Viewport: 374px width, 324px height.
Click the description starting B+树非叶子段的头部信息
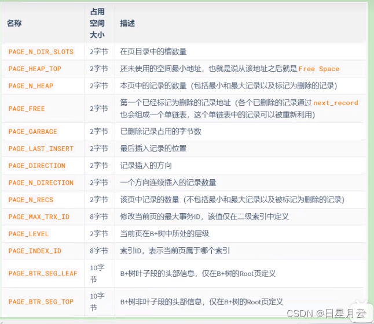pyautogui.click(x=201, y=302)
